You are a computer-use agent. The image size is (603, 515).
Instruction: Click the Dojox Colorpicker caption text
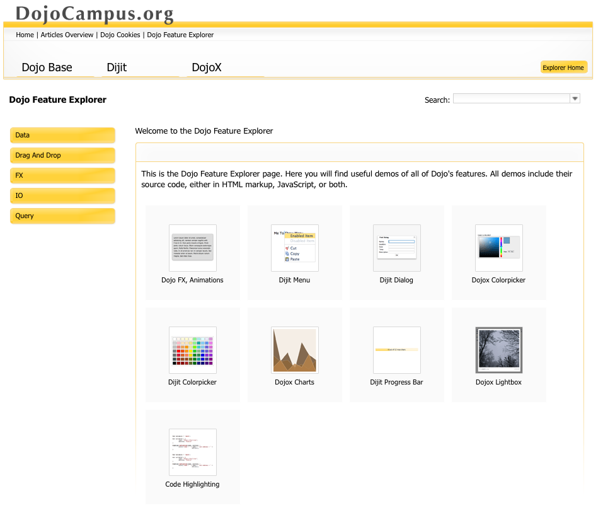(499, 280)
